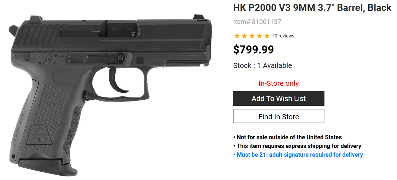Image resolution: width=397 pixels, height=180 pixels.
Task: Click the second rating star
Action: [244, 36]
